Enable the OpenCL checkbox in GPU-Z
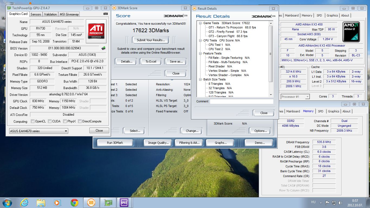 pos(33,121)
